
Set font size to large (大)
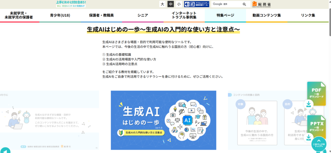162,4
